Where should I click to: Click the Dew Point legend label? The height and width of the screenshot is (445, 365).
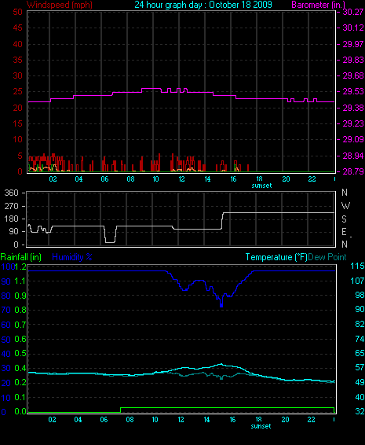tap(327, 257)
